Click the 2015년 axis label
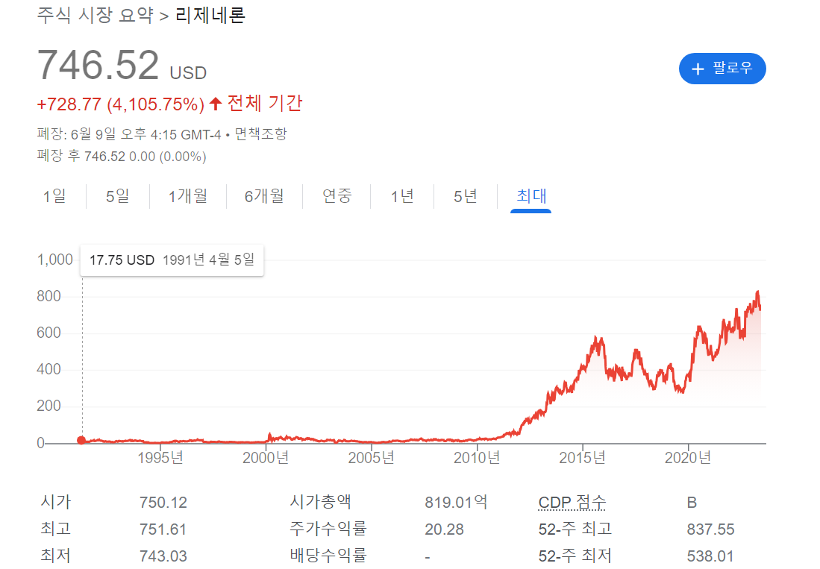This screenshot has width=820, height=569. 582,458
